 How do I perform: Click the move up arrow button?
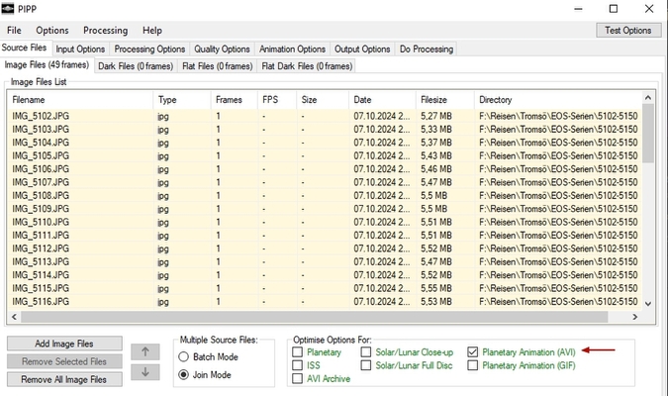pos(145,351)
